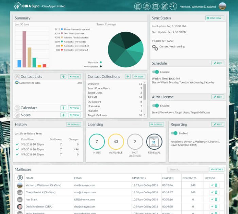Click the Sync Now button
Image resolution: width=238 pixels, height=214 pixels.
click(215, 18)
